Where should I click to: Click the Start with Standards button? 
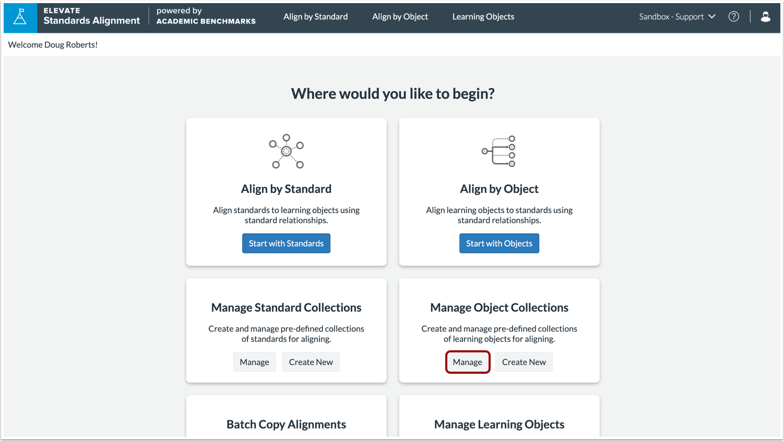click(x=286, y=243)
